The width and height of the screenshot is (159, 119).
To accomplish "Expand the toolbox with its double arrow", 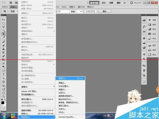I will (x=2, y=15).
